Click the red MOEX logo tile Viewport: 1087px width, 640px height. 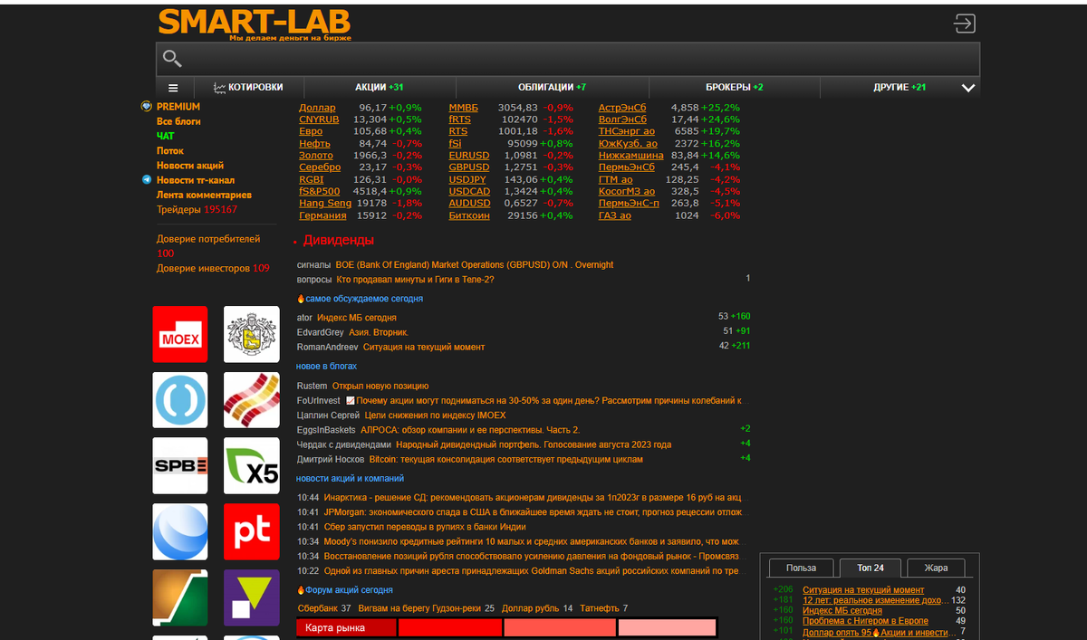(x=179, y=334)
